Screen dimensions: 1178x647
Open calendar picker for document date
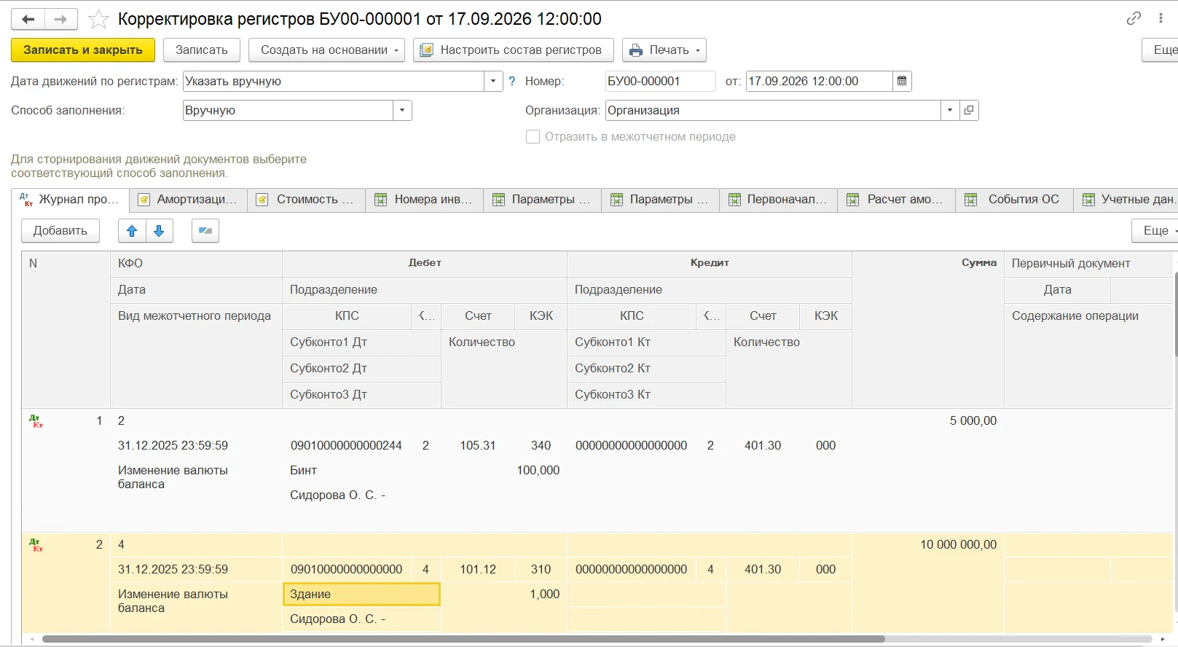[x=902, y=82]
